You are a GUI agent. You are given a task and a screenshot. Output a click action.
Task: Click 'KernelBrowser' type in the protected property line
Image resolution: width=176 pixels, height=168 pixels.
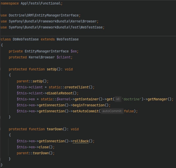42,57
